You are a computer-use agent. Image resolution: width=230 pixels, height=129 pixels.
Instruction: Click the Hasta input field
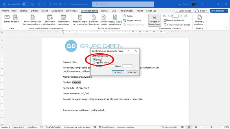pos(127,66)
